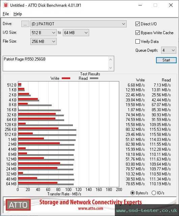Click the 48 MB row label in the chart

pos(11,179)
